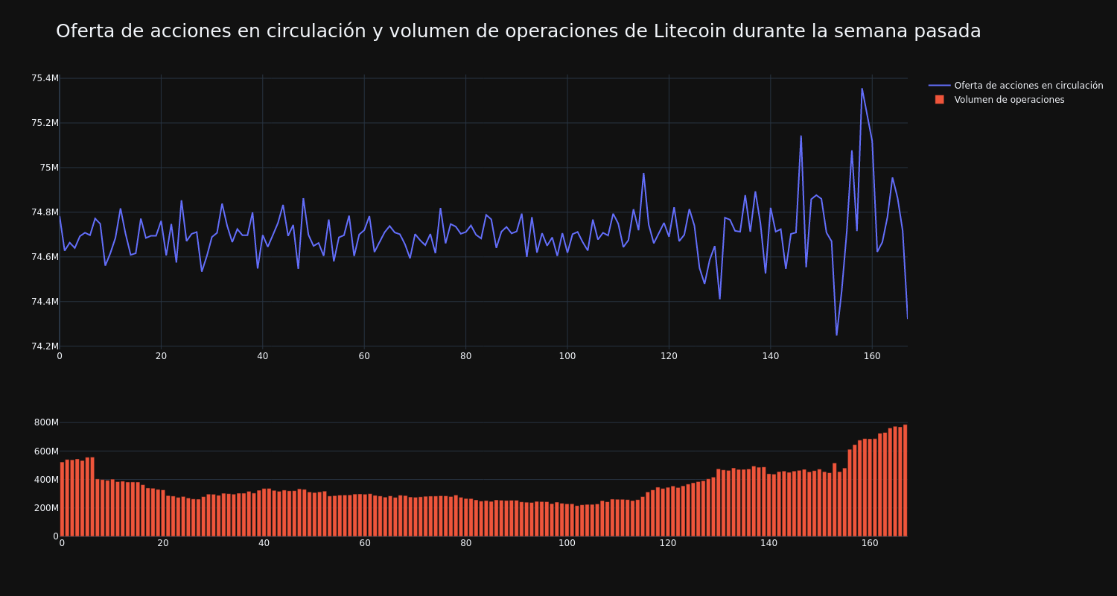
Task: Click x-axis label 160 of bar chart
Action: (870, 543)
